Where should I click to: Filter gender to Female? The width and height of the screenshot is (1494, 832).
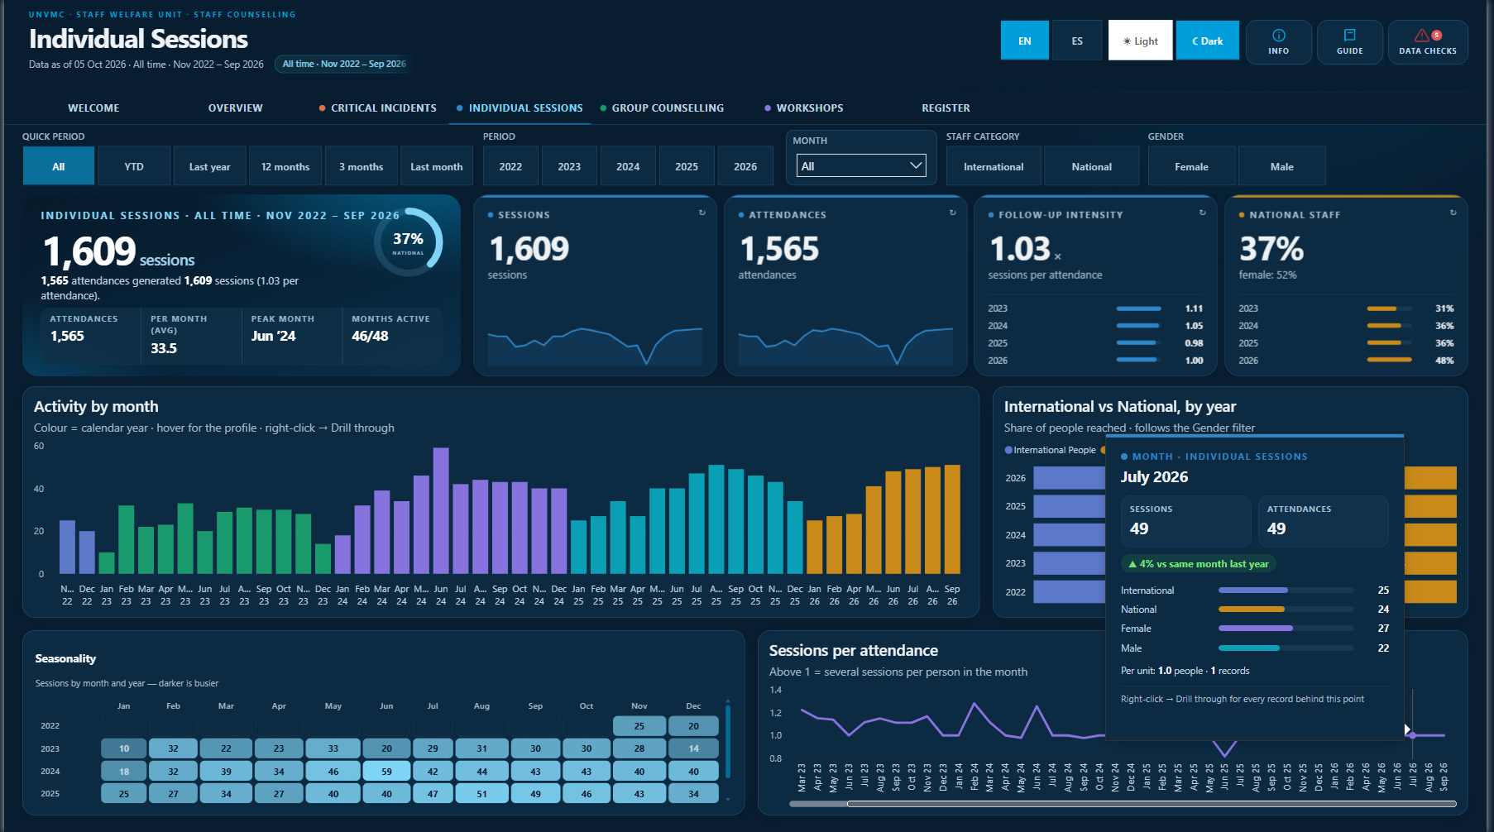point(1191,166)
